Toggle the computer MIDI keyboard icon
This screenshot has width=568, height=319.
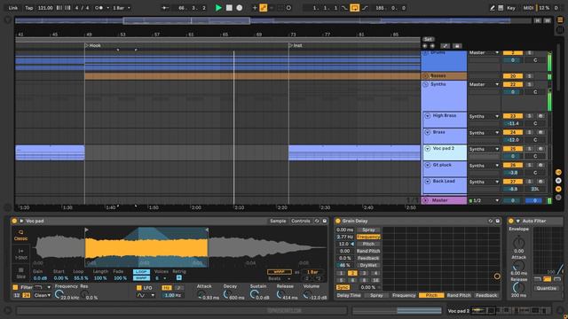coord(501,8)
